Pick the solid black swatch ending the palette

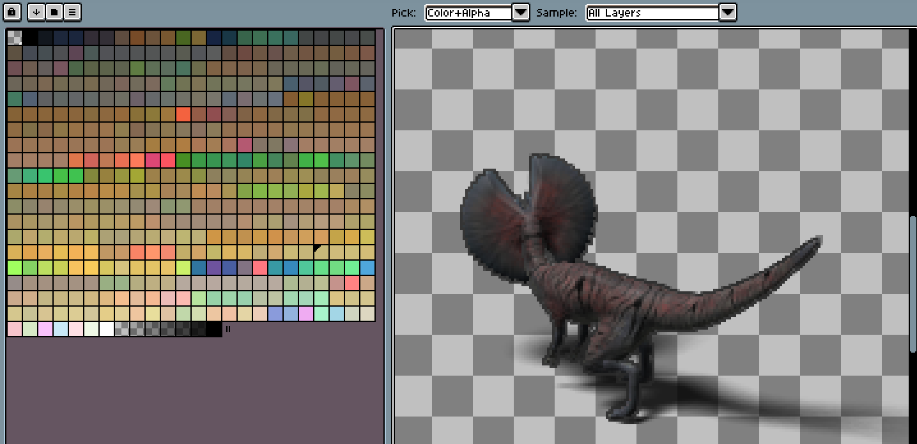click(x=213, y=329)
